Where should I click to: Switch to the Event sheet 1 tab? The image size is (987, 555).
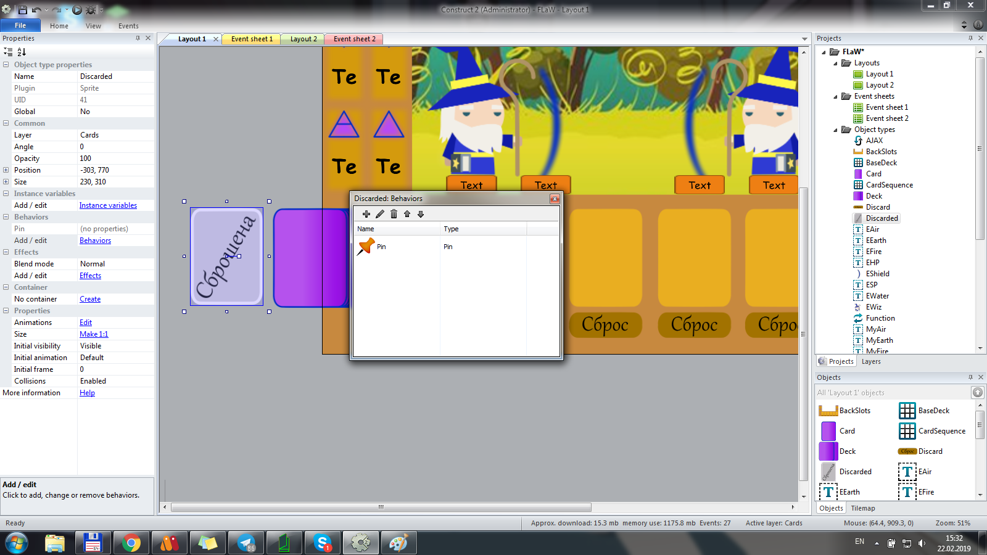[252, 39]
